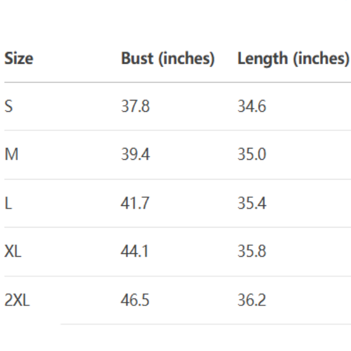Click the bottom border below the 2XL row
The width and height of the screenshot is (351, 351).
point(205,324)
